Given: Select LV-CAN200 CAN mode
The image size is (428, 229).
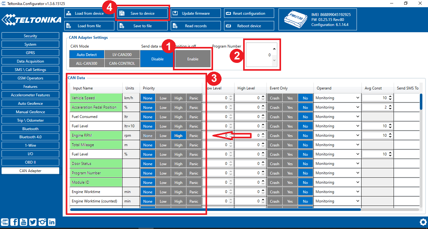Looking at the screenshot, I should click(122, 55).
